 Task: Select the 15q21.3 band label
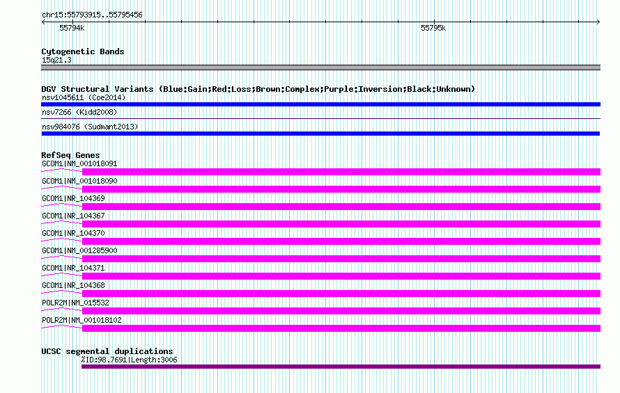click(x=56, y=60)
